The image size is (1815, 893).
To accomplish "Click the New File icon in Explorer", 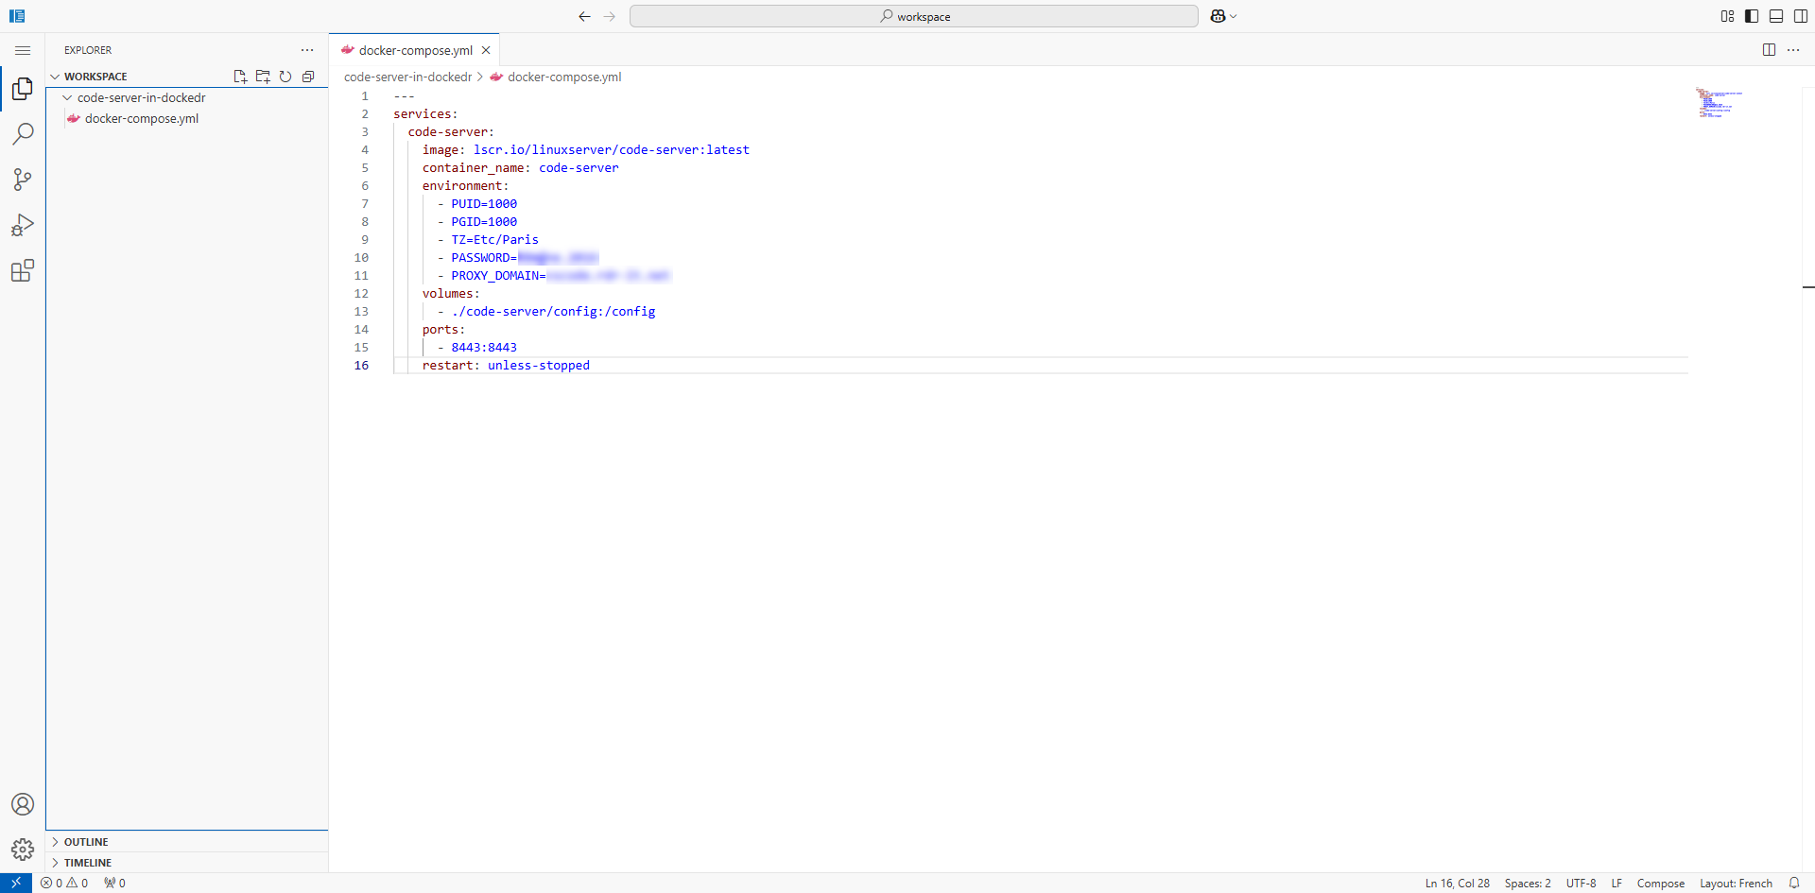I will (x=240, y=77).
